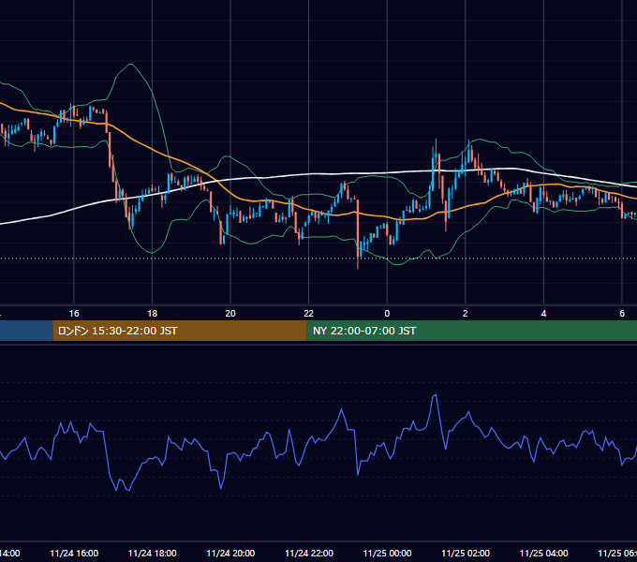The height and width of the screenshot is (562, 637).
Task: Select the NY 22:00-07:00 JST session bar
Action: click(x=471, y=331)
